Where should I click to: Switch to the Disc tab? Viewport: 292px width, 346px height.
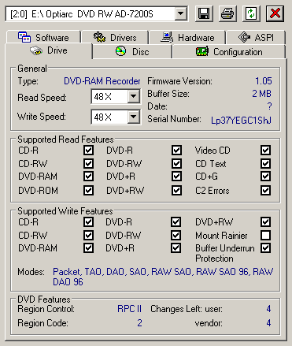[132, 51]
